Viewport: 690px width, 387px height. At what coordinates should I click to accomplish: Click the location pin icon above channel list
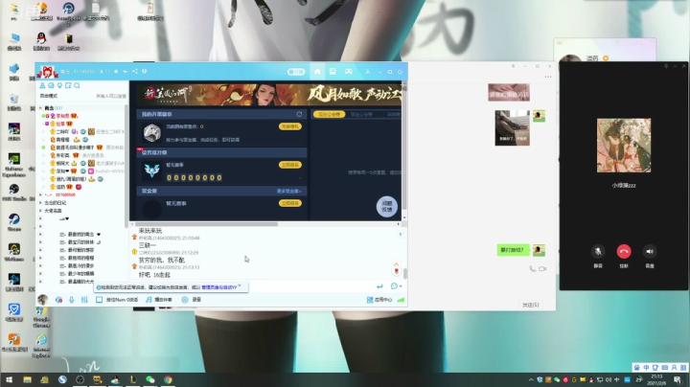pyautogui.click(x=59, y=85)
